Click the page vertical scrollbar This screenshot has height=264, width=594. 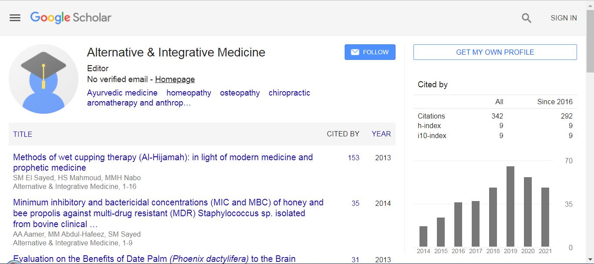tap(590, 130)
